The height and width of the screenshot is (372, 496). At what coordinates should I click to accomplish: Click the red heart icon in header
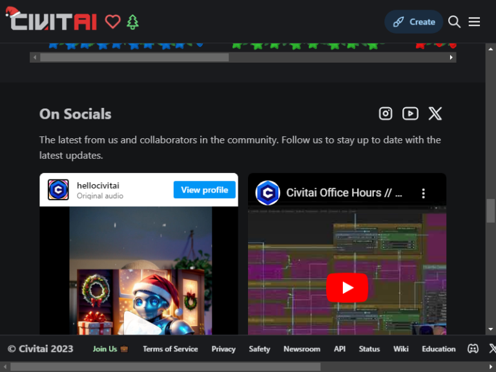112,22
